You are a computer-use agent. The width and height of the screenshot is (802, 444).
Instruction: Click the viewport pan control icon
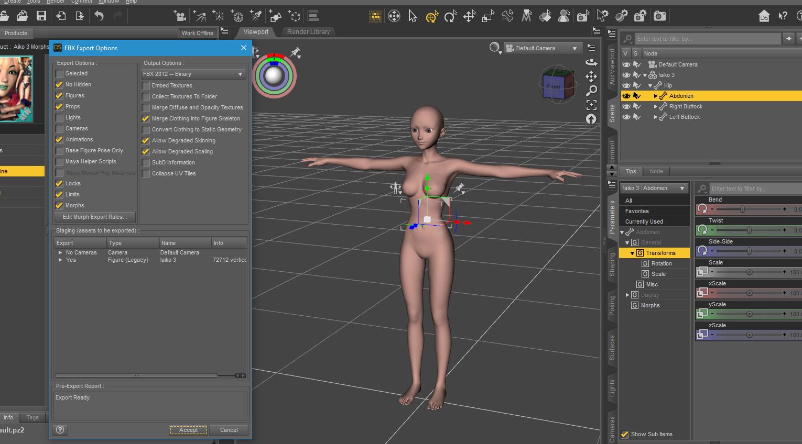tap(591, 76)
